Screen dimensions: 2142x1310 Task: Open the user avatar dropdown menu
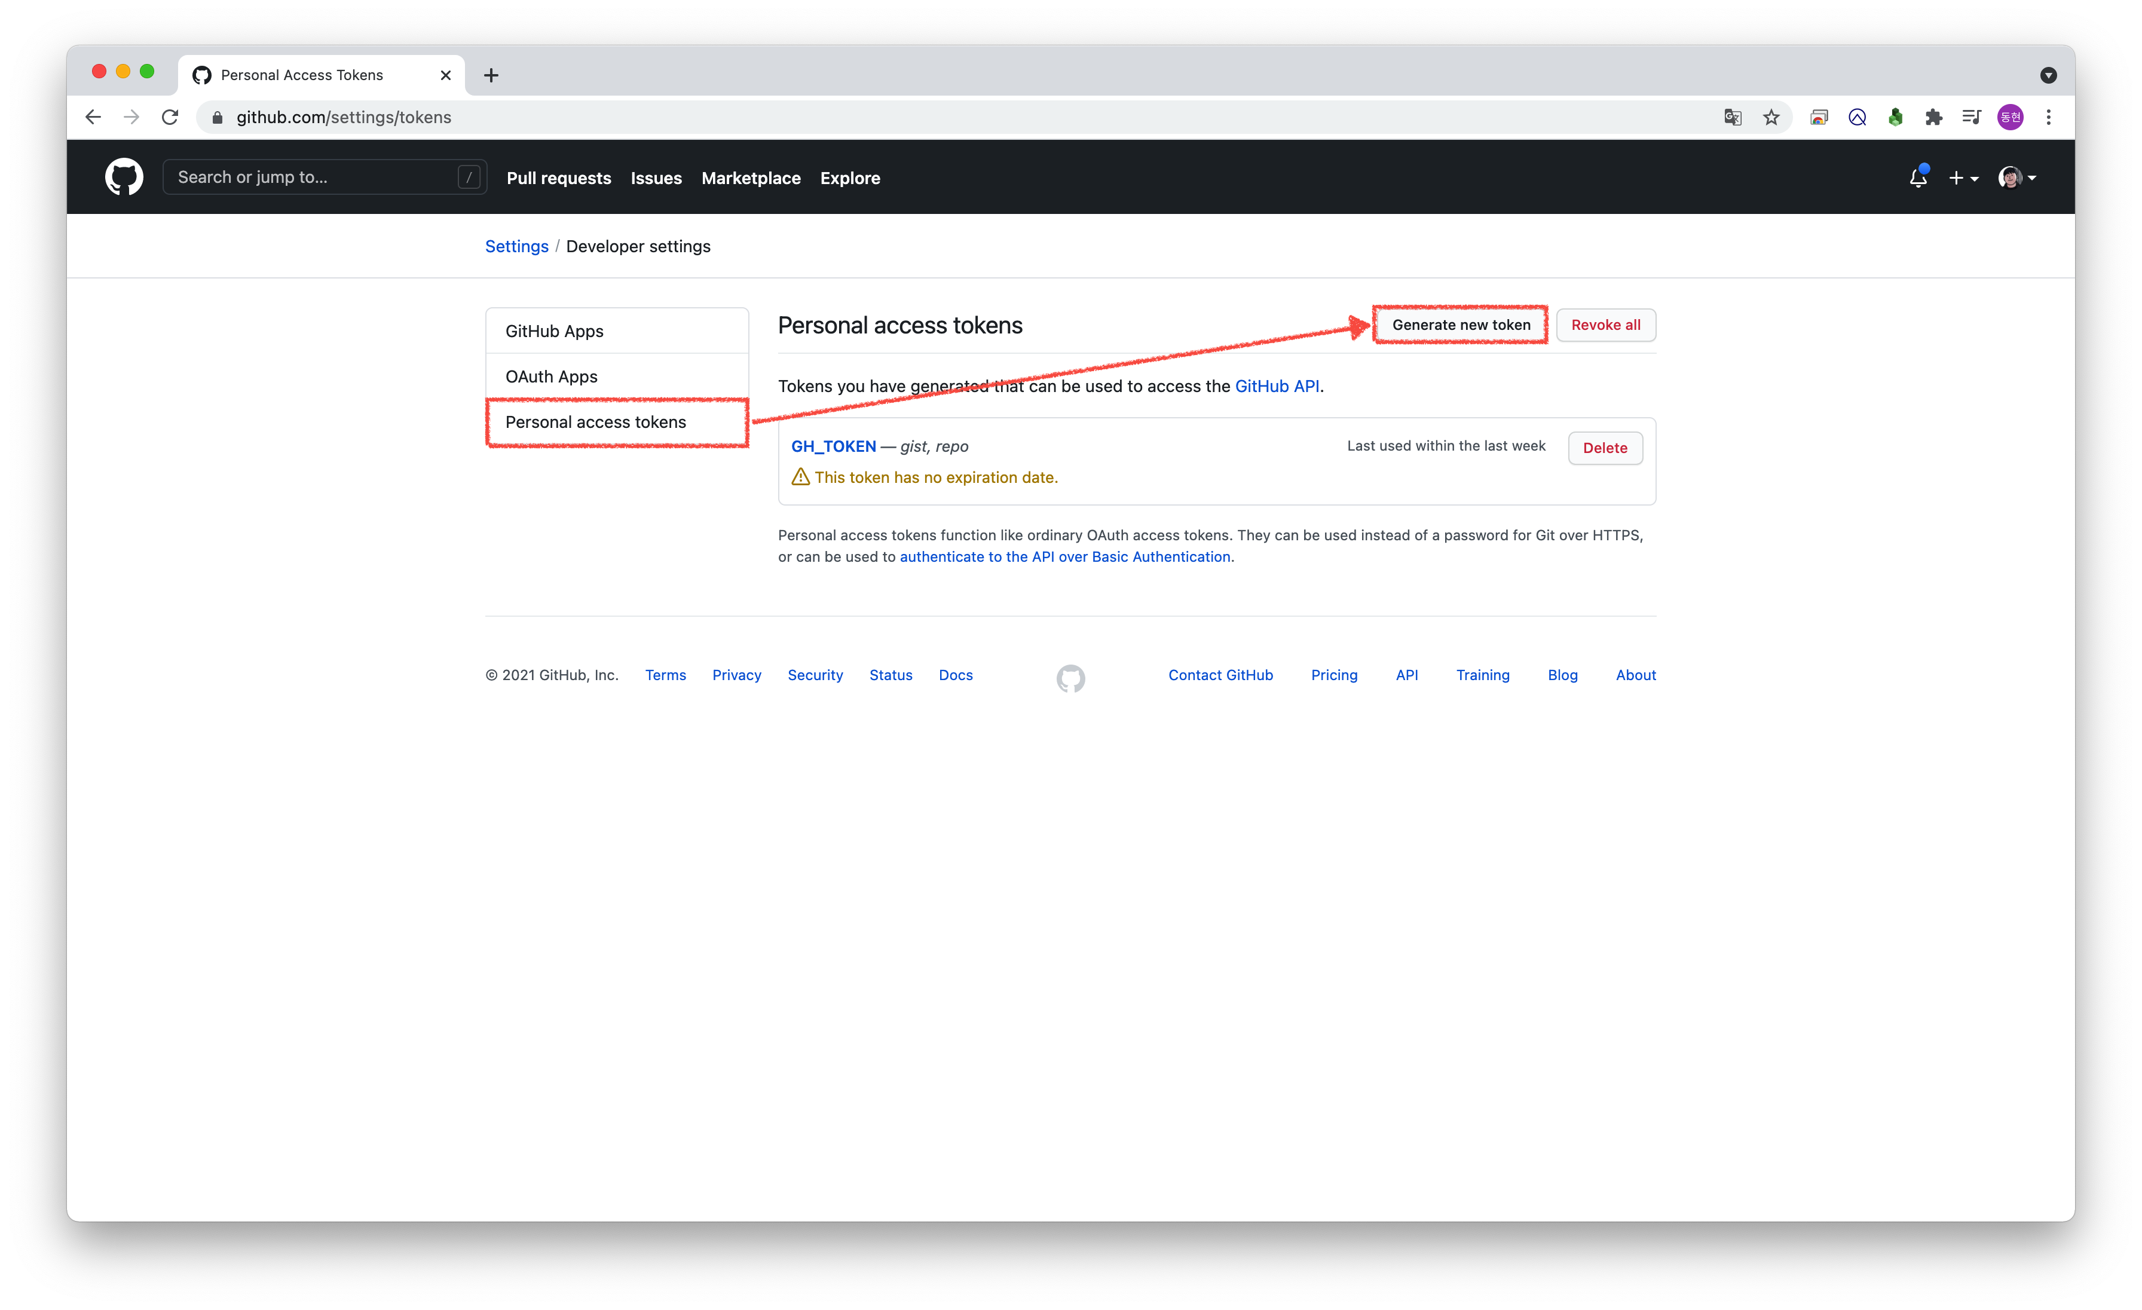tap(2017, 177)
